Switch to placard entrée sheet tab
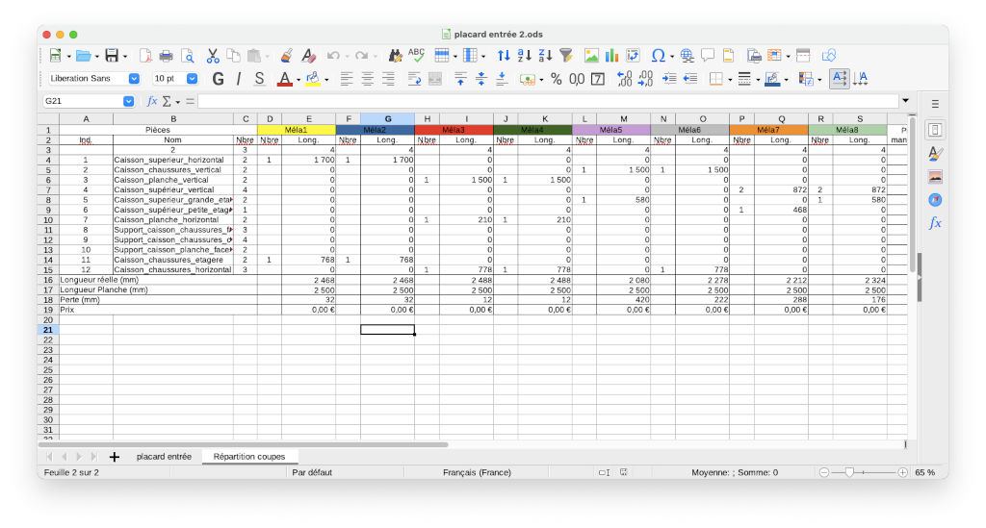The height and width of the screenshot is (528, 986). tap(164, 457)
